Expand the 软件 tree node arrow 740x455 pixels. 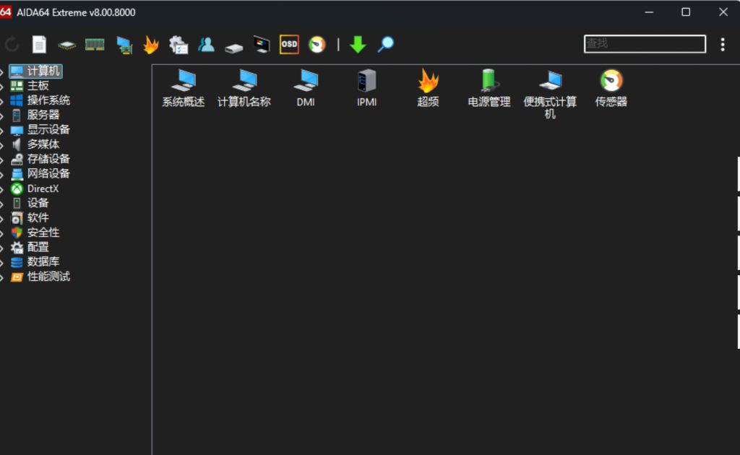coord(2,219)
